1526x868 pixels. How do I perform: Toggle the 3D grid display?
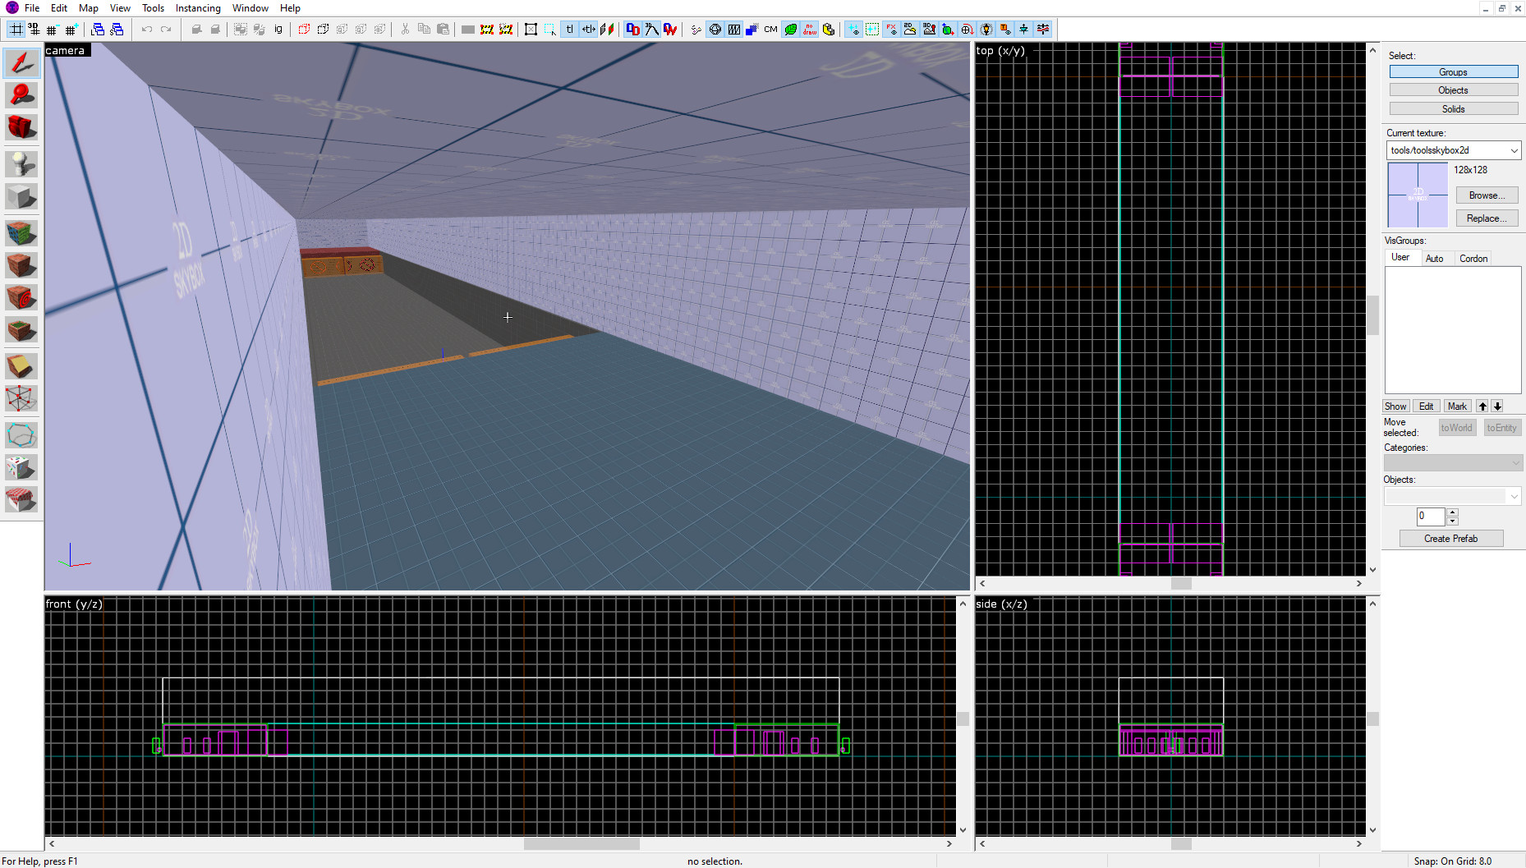coord(34,30)
